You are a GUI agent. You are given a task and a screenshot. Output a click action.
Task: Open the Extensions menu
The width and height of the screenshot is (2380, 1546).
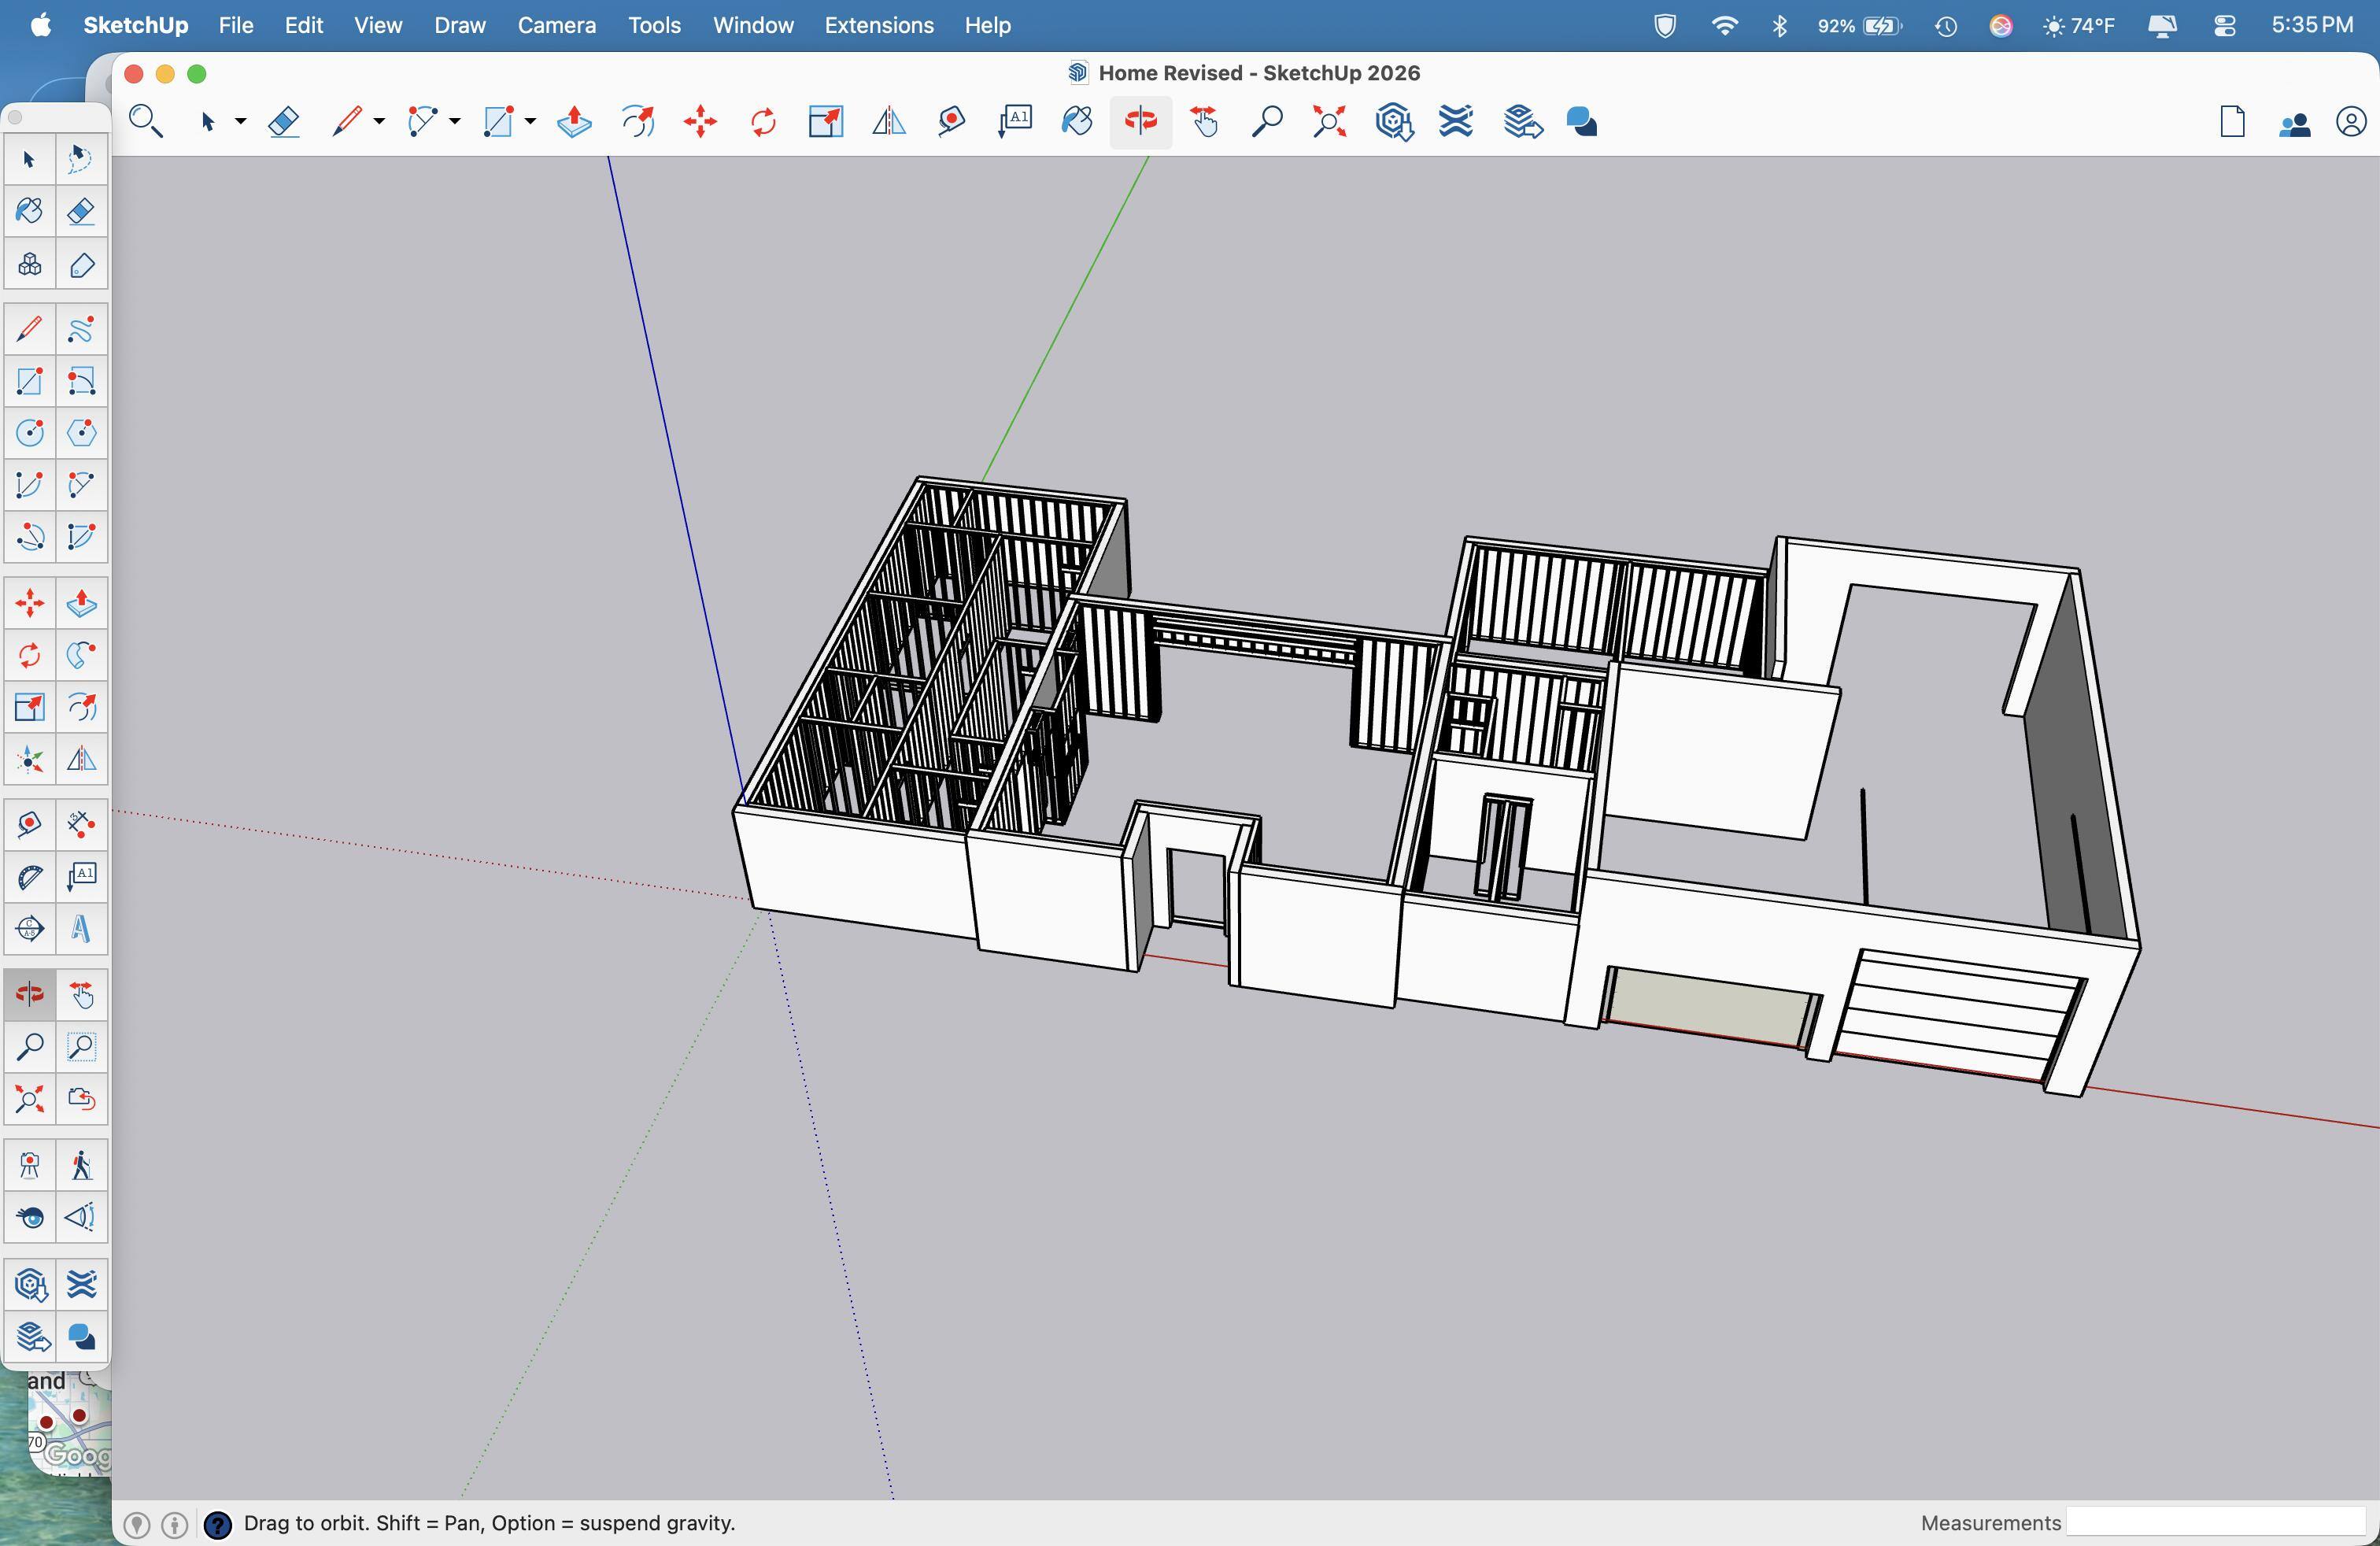878,26
